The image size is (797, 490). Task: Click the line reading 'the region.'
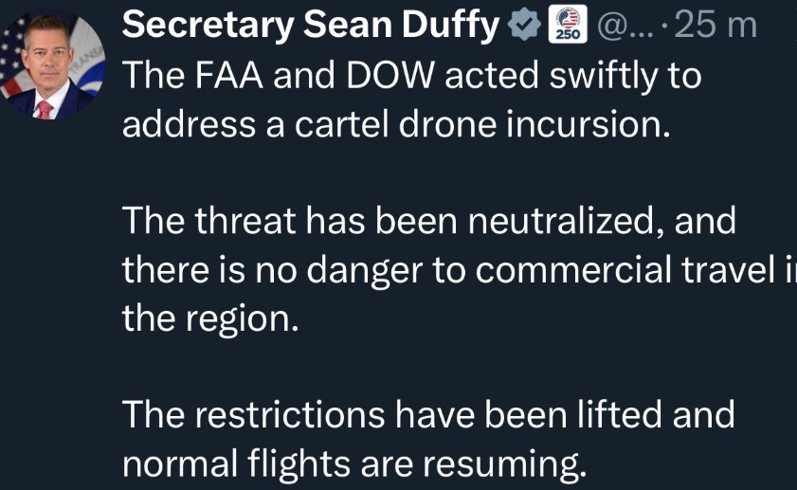(210, 319)
